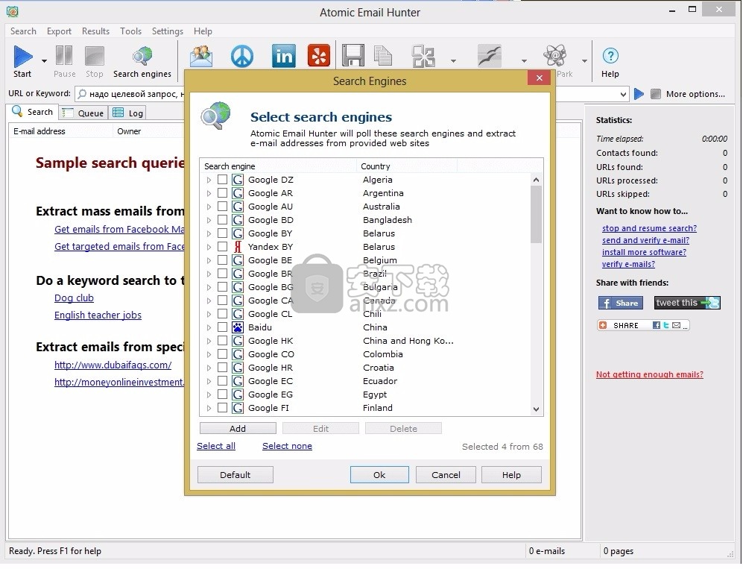This screenshot has width=743, height=569.
Task: Click blue go arrow beside keyword field
Action: pos(639,94)
